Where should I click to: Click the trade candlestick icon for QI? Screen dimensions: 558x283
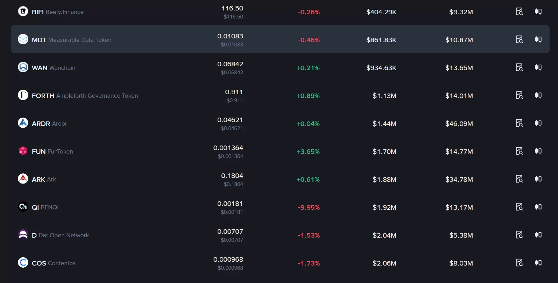[538, 207]
